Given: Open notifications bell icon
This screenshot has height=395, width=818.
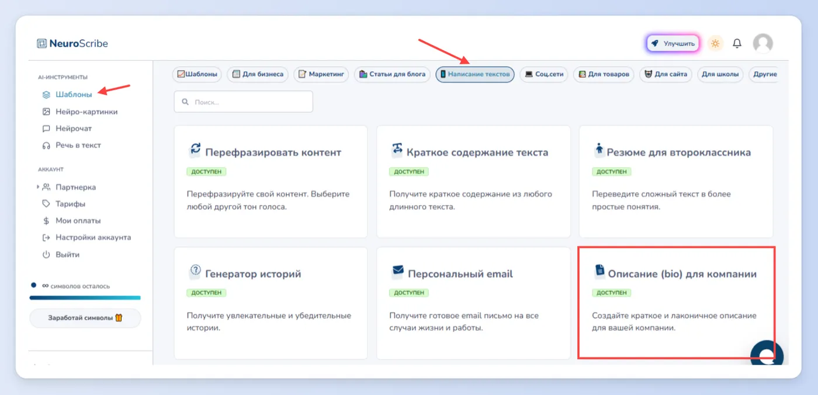Looking at the screenshot, I should [x=737, y=43].
